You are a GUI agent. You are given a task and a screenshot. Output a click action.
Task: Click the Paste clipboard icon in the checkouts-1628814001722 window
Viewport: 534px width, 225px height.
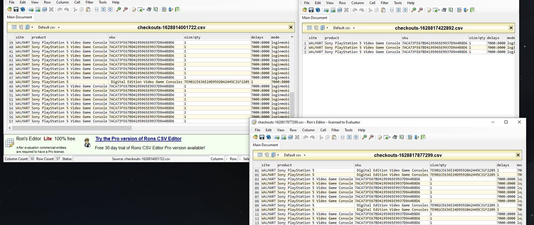pos(88,9)
